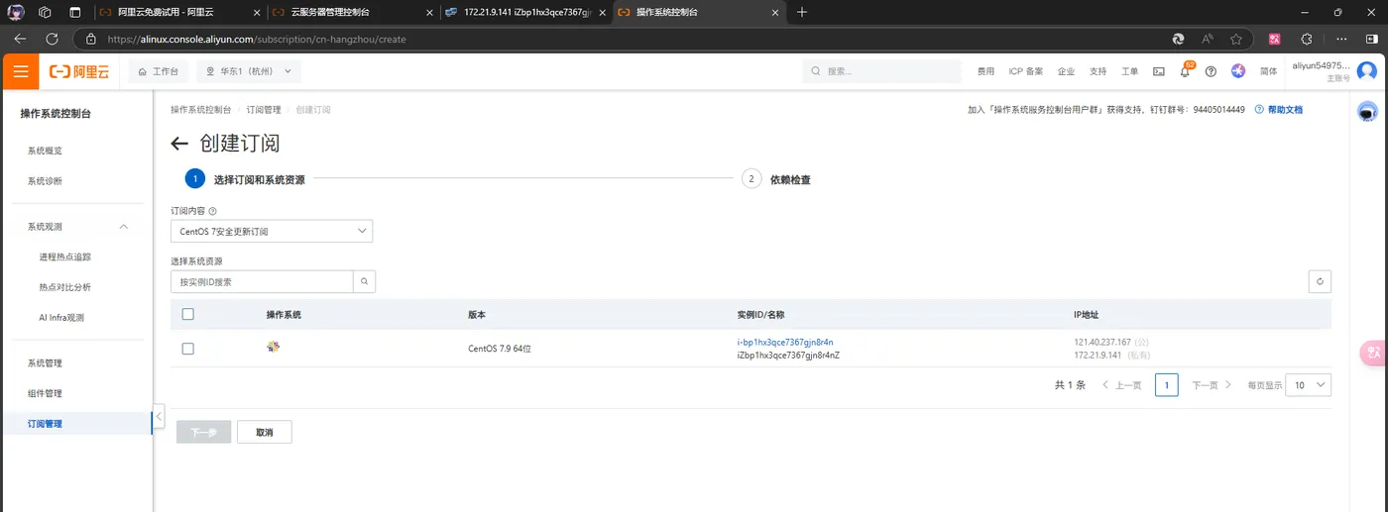1388x512 pixels.
Task: Open the user account avatar
Action: 1367,71
